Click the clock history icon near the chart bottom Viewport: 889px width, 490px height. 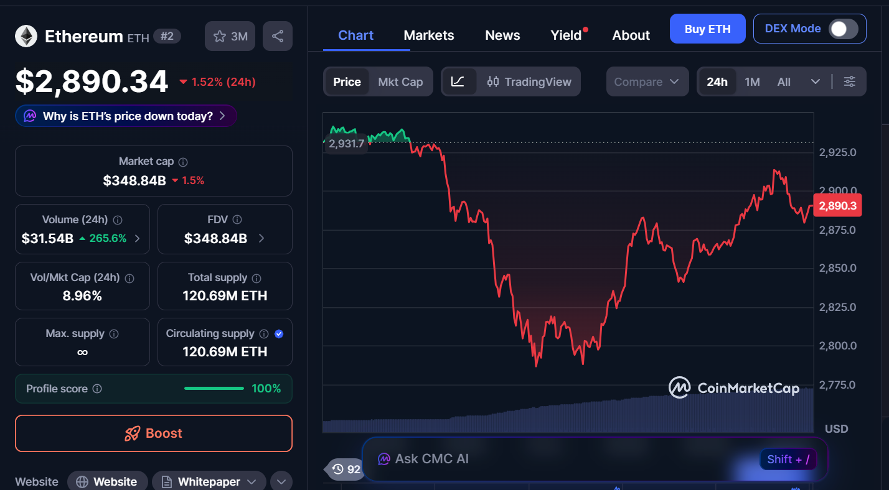pyautogui.click(x=338, y=469)
